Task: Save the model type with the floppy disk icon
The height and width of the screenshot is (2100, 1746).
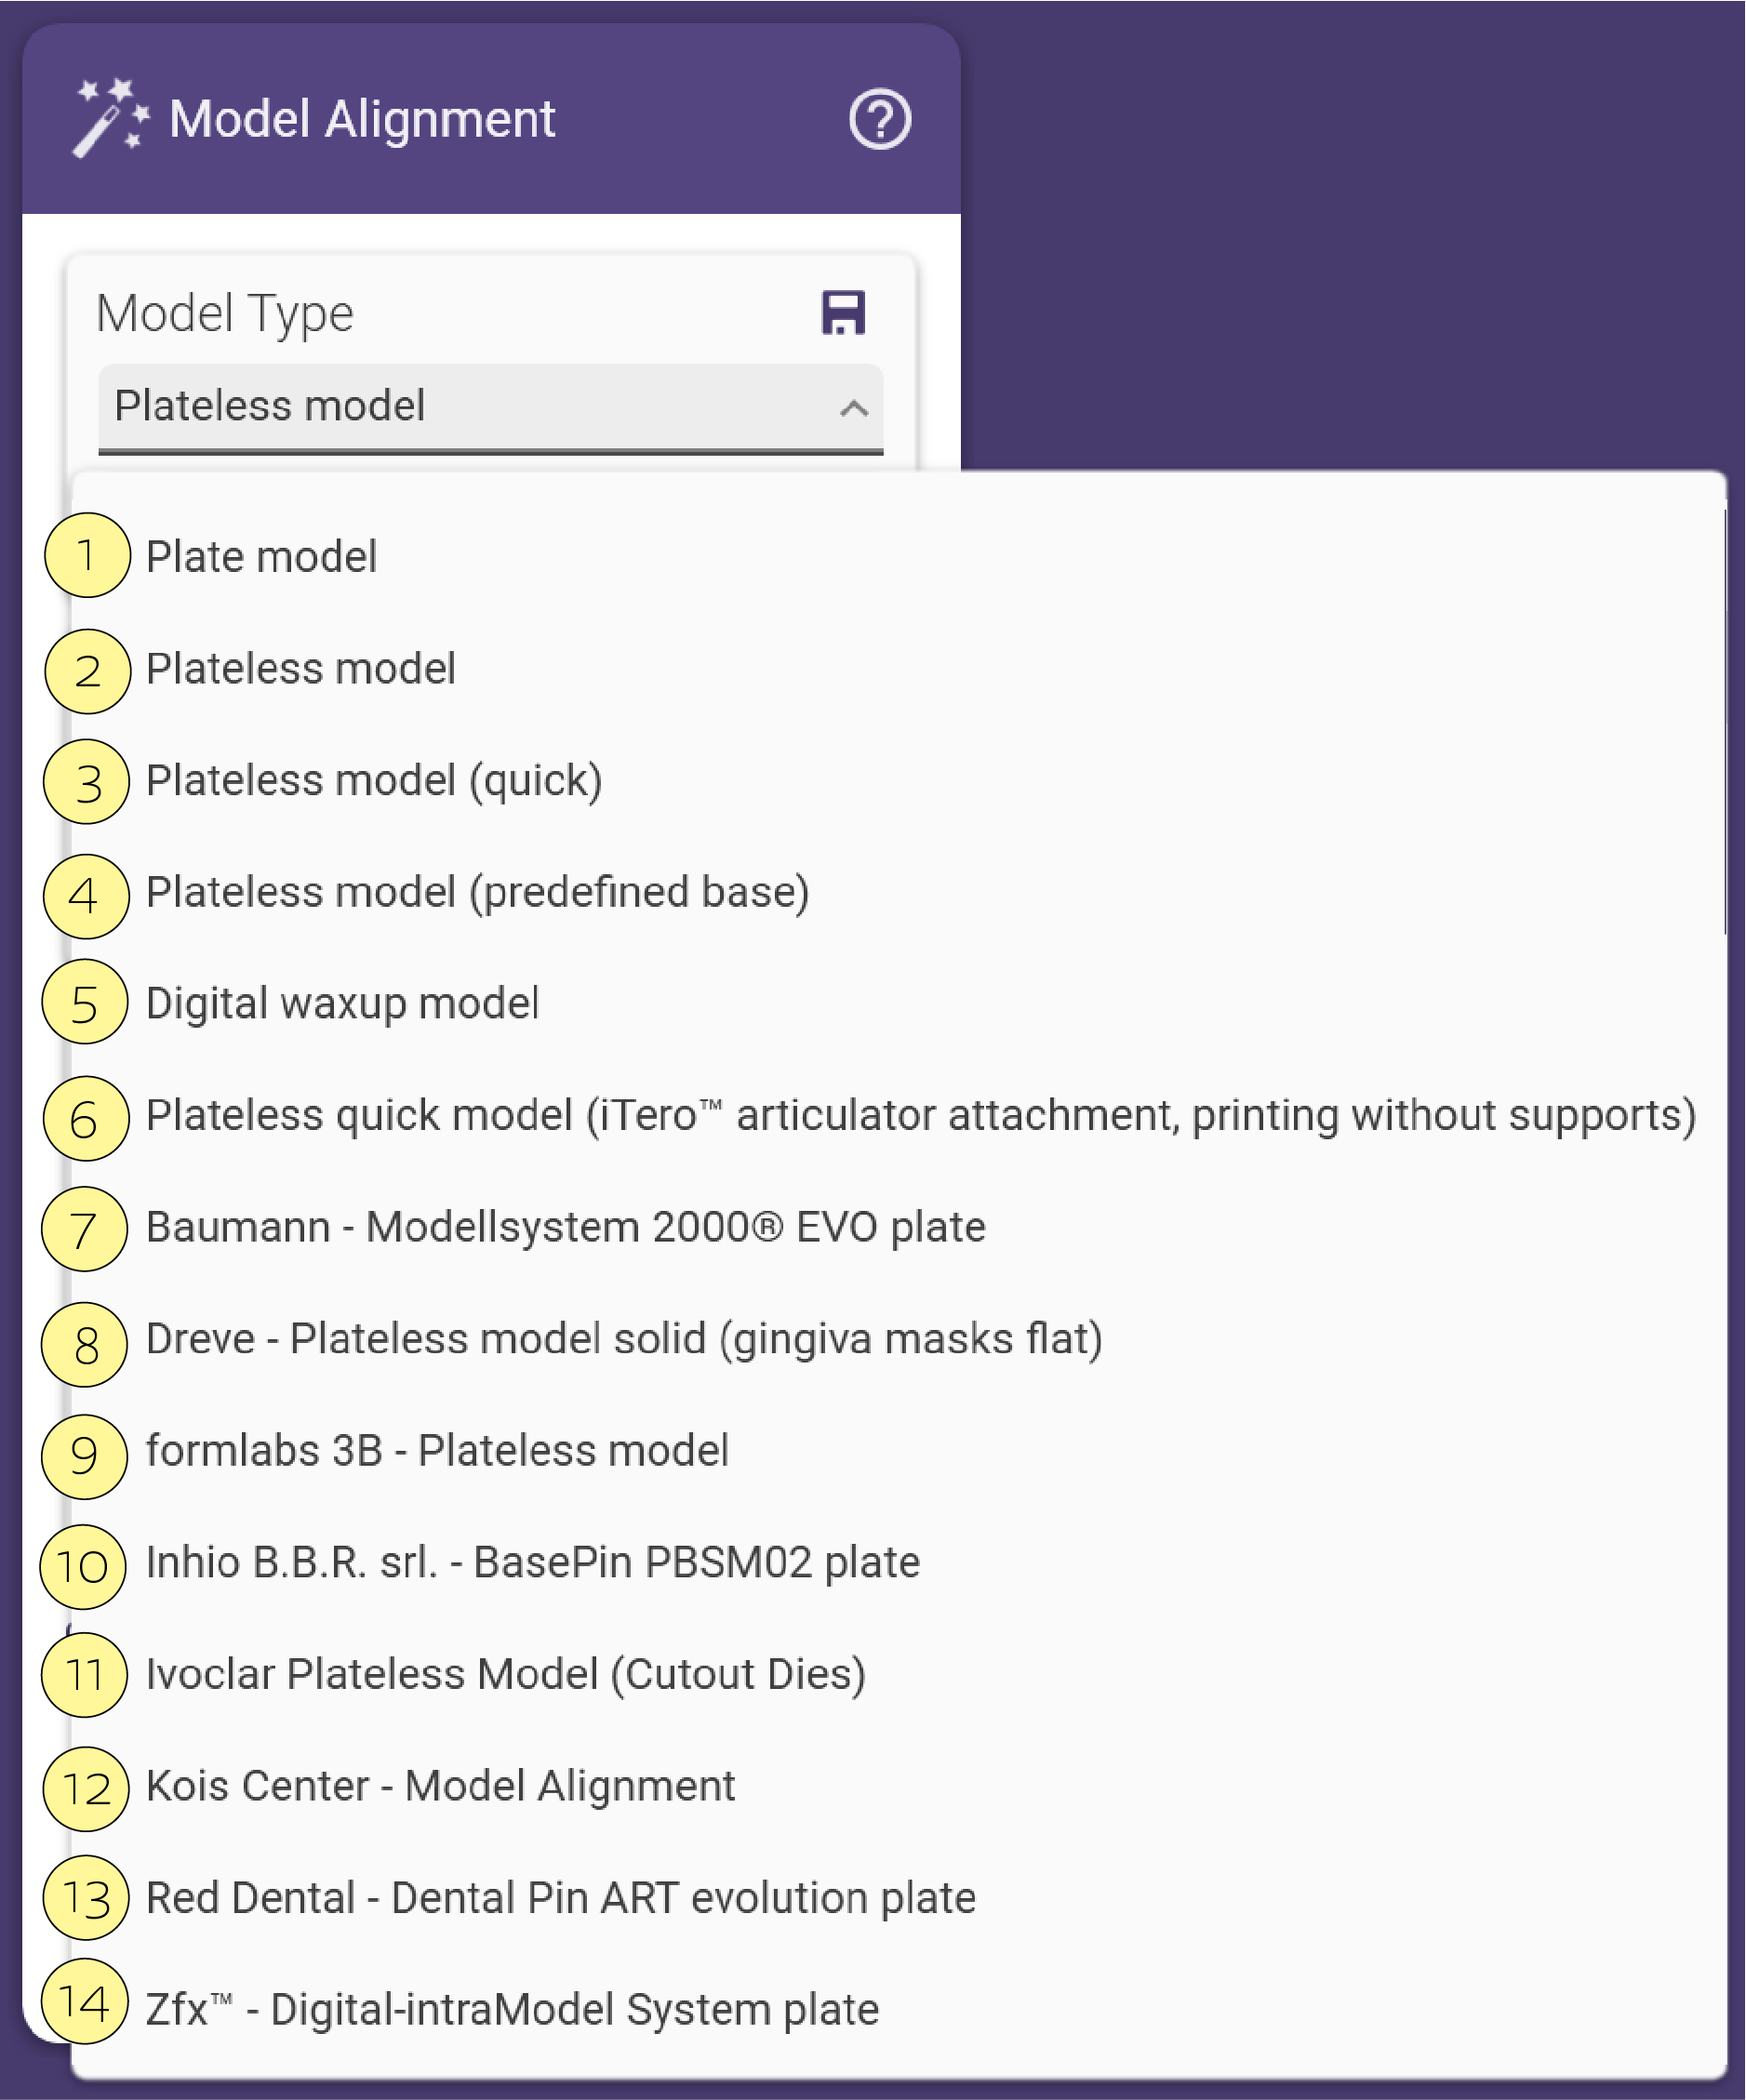Action: pyautogui.click(x=843, y=313)
